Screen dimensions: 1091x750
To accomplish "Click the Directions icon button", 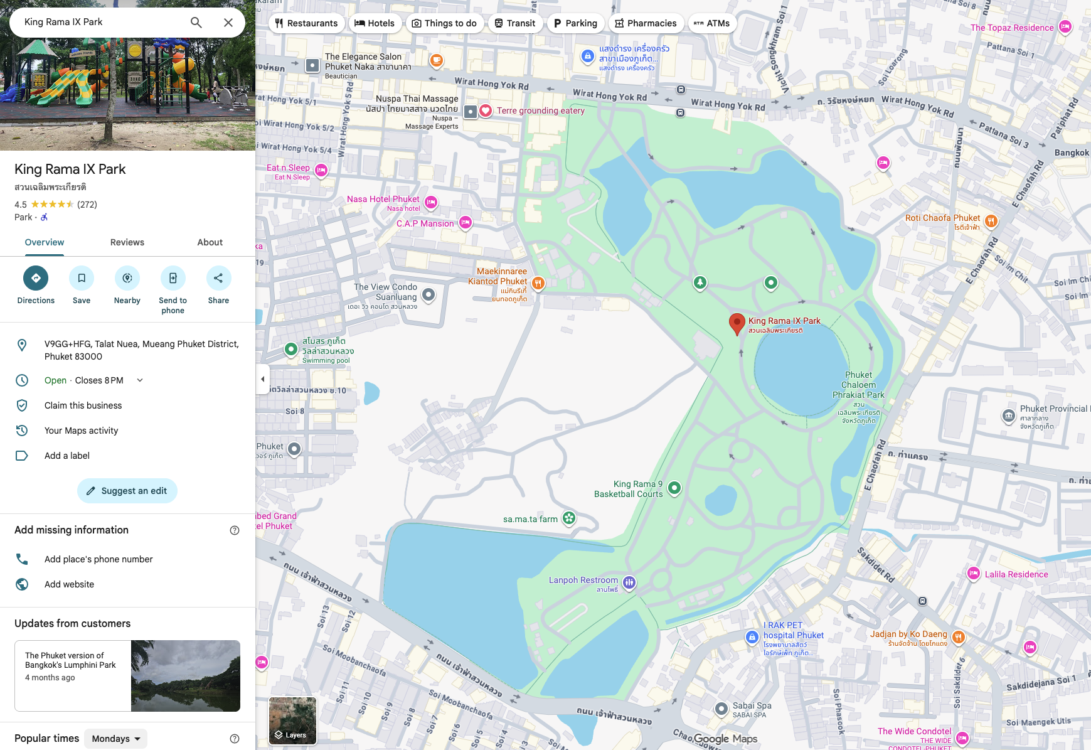I will (x=36, y=278).
